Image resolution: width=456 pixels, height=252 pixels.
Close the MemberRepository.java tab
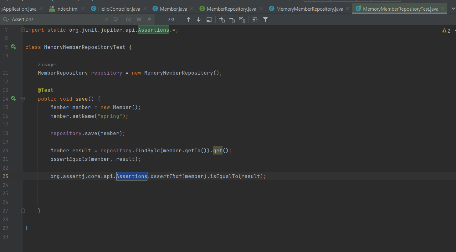point(260,9)
